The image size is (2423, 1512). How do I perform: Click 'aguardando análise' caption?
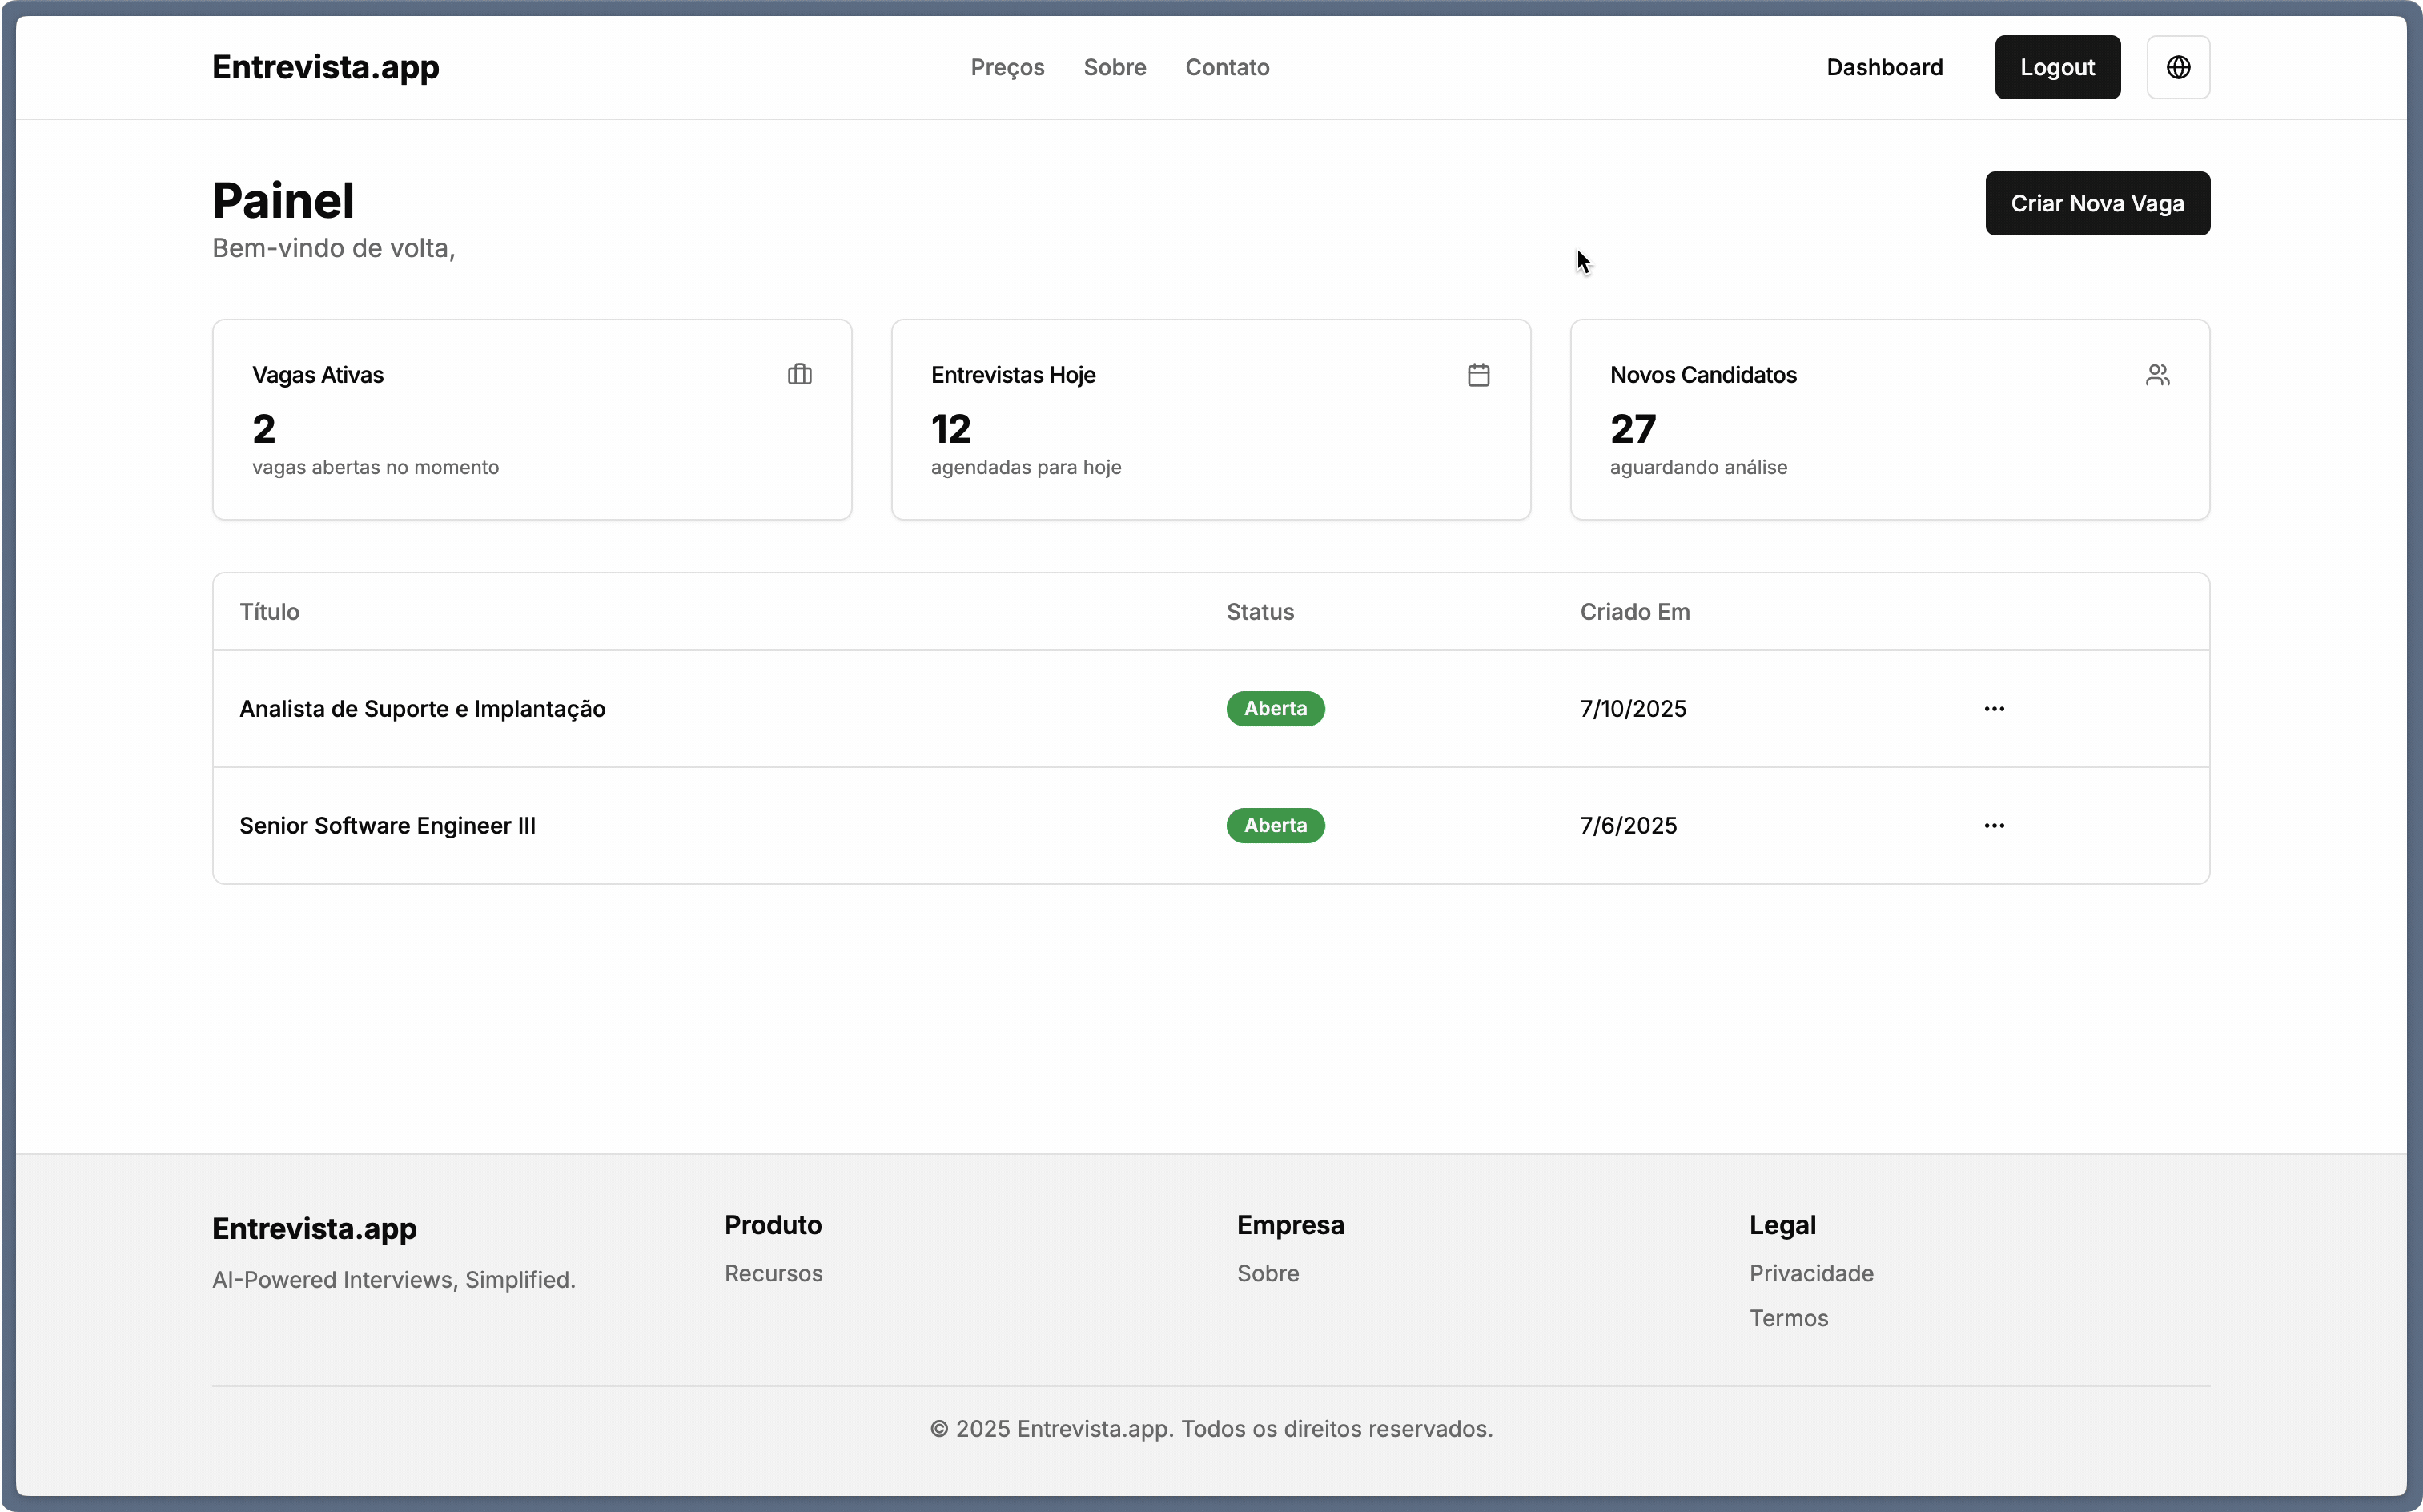pyautogui.click(x=1698, y=467)
